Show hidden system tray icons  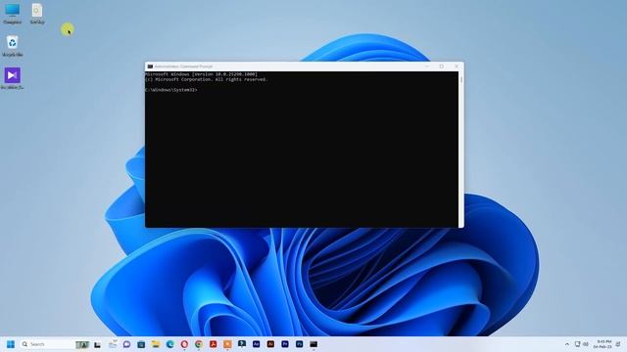point(567,344)
